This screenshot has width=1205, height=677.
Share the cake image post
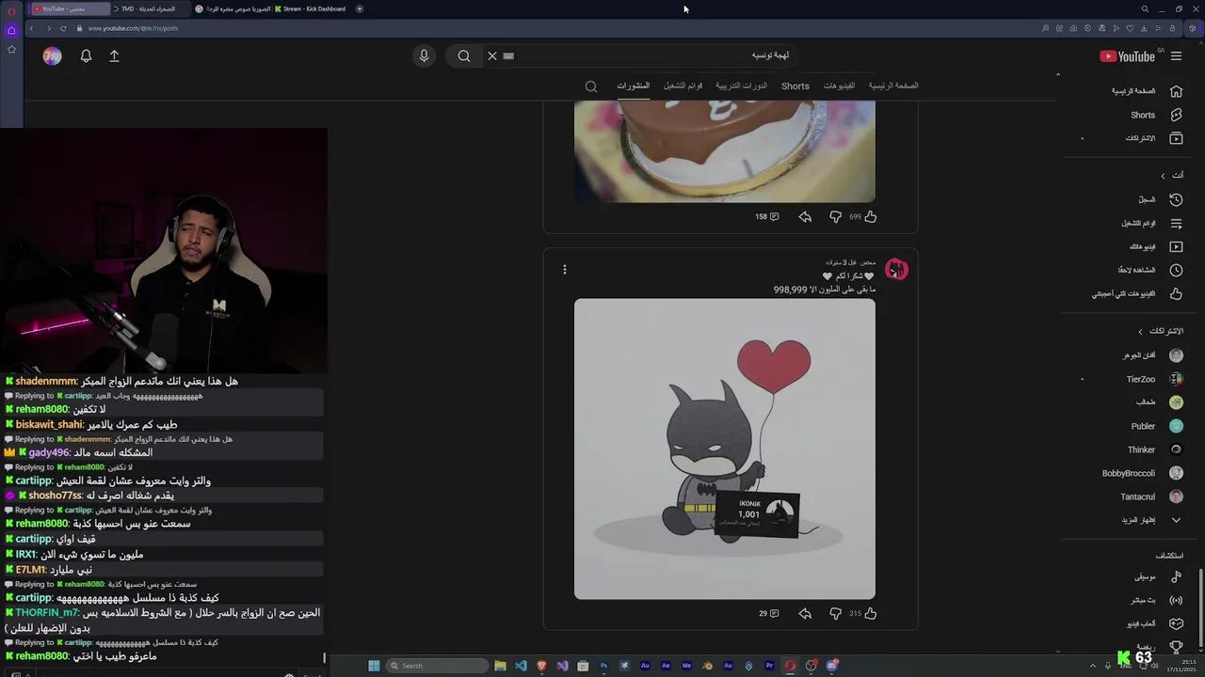[x=805, y=217]
